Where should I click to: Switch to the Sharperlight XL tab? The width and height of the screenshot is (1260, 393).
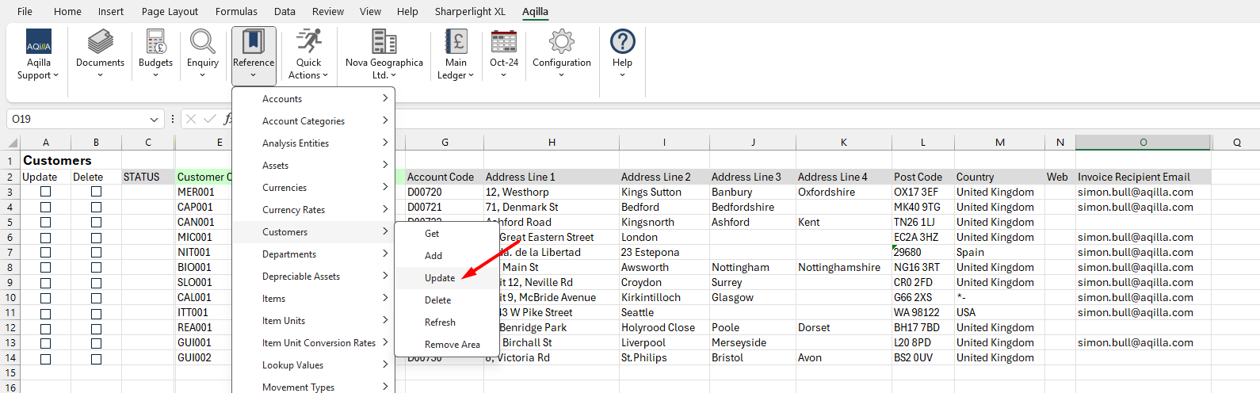coord(469,11)
